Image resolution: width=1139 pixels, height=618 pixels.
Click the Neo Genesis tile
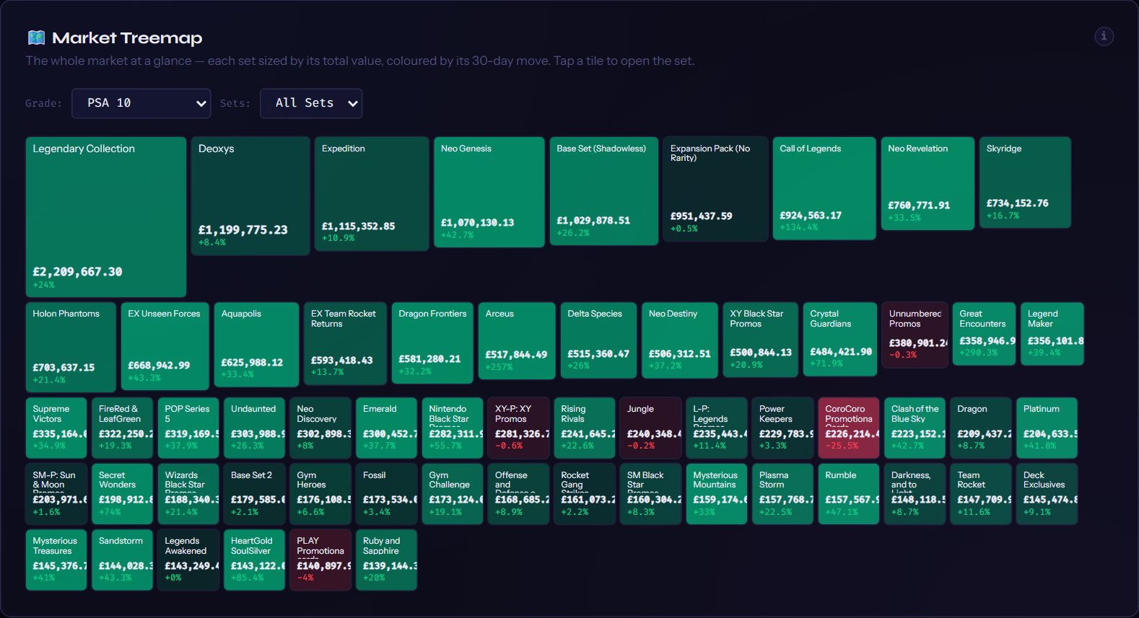489,193
